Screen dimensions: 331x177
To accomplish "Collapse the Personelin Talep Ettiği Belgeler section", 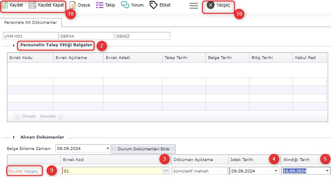I will coord(14,45).
